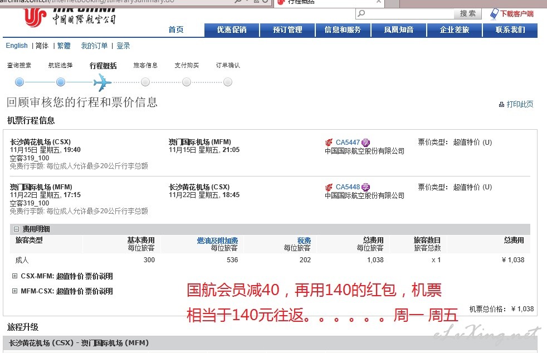Image resolution: width=547 pixels, height=353 pixels.
Task: Open the 信息和服务 menu
Action: click(x=343, y=30)
